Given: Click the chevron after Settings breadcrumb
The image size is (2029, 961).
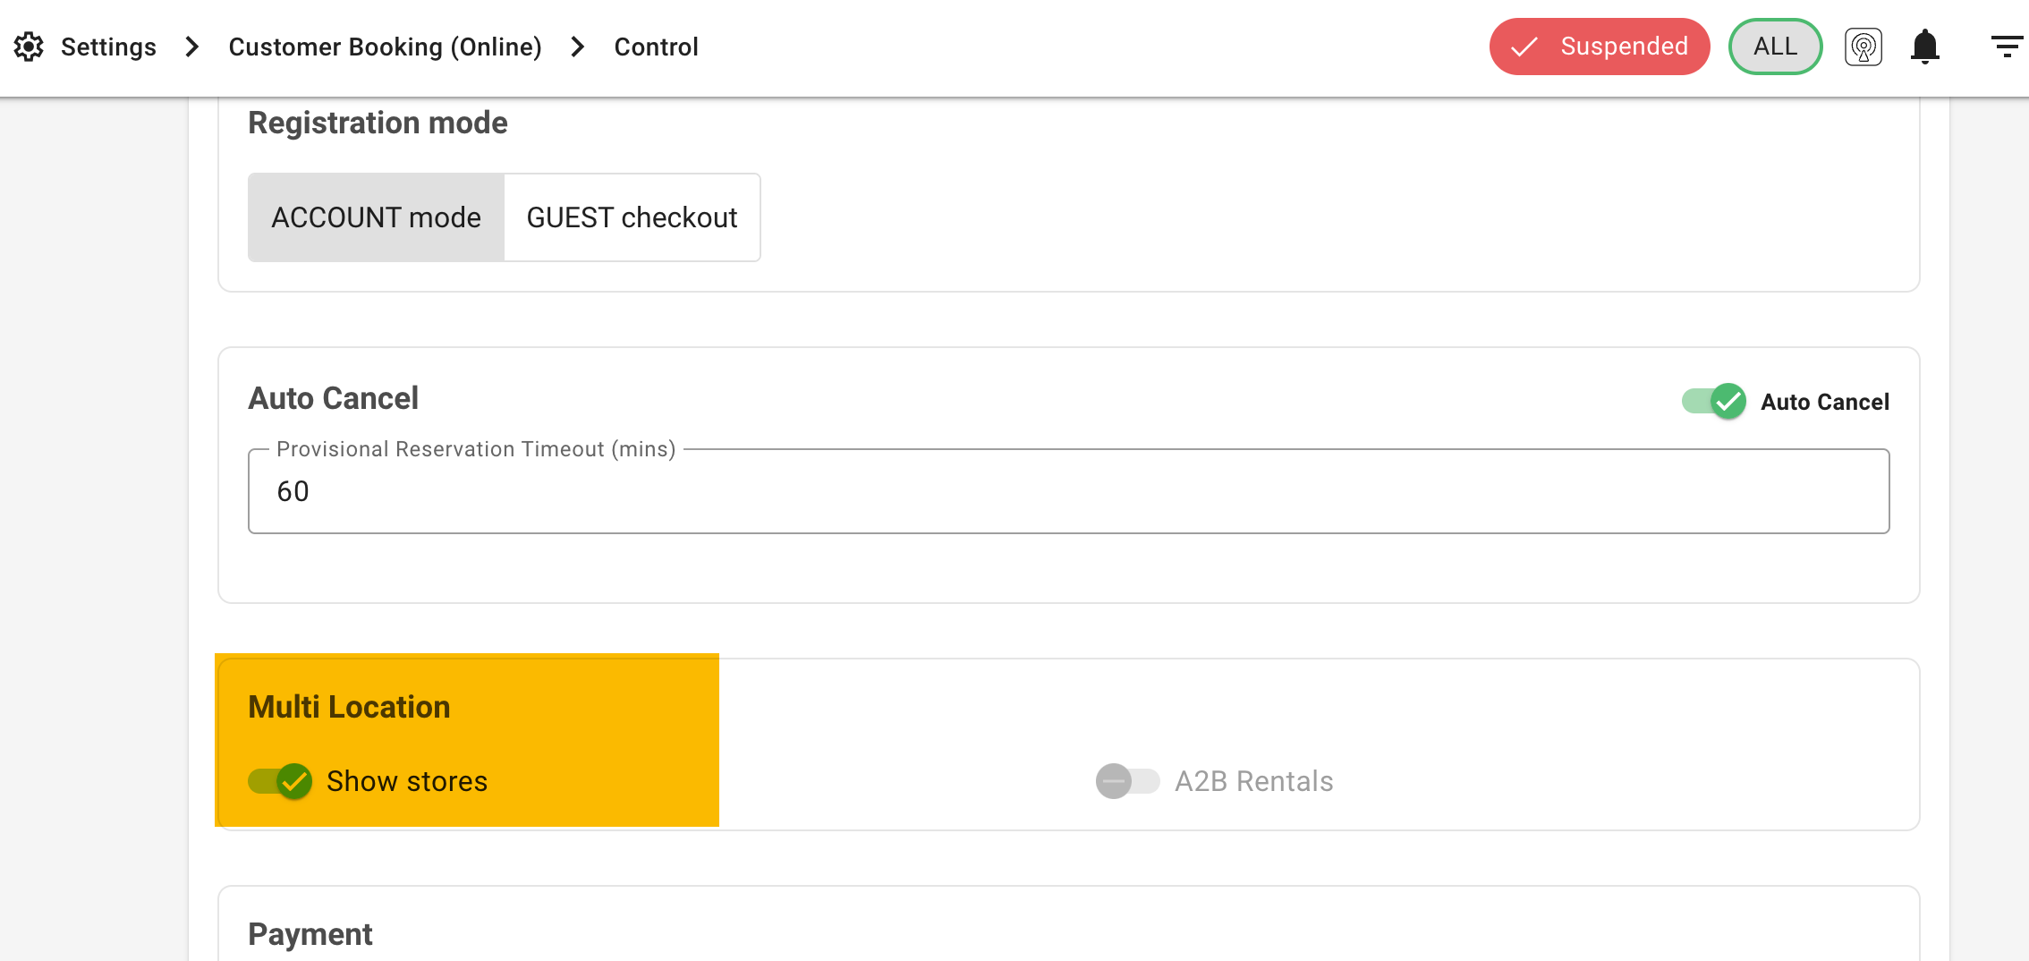Looking at the screenshot, I should (x=191, y=47).
